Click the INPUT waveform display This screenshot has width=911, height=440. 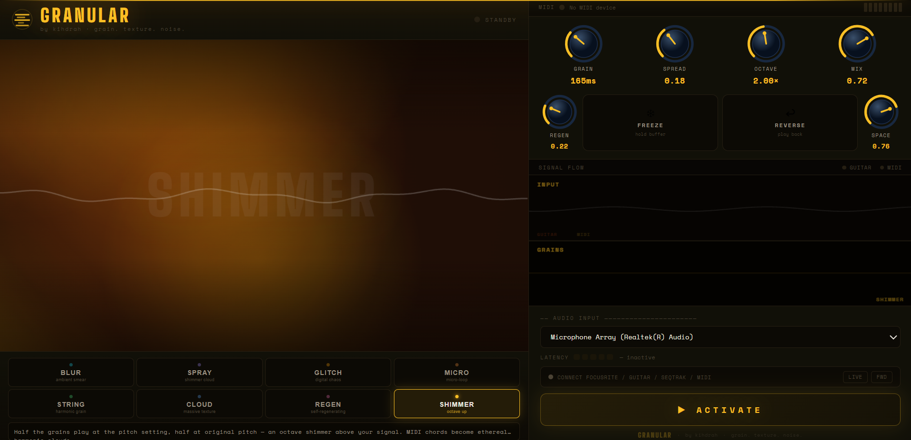tap(720, 208)
